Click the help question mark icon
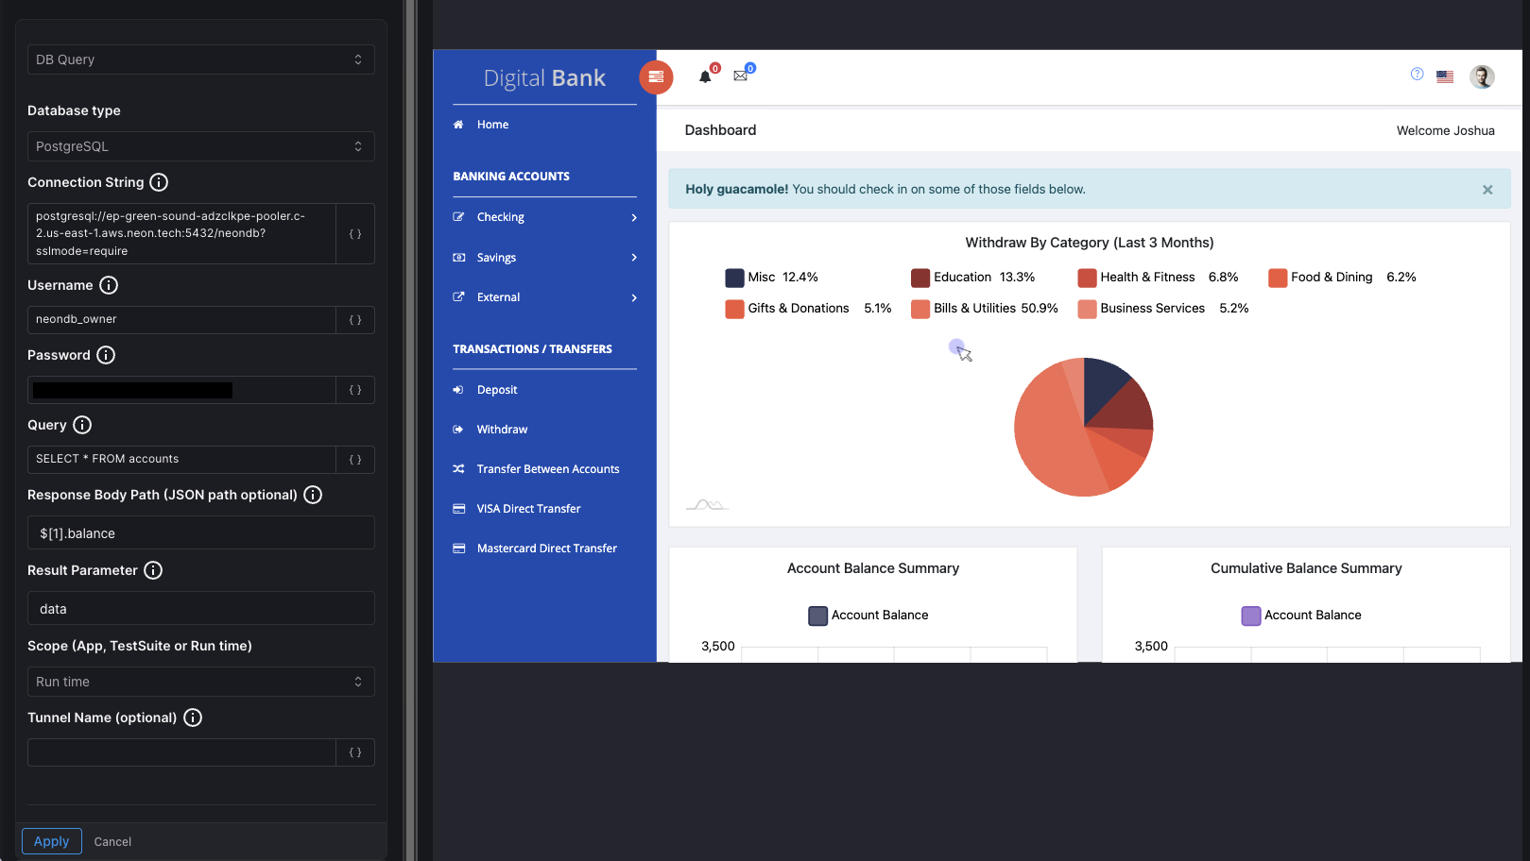1530x861 pixels. [1417, 75]
